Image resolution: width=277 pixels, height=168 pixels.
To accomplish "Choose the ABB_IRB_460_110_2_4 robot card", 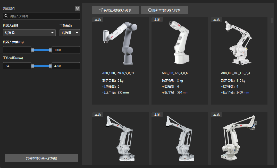I will [x=239, y=61].
